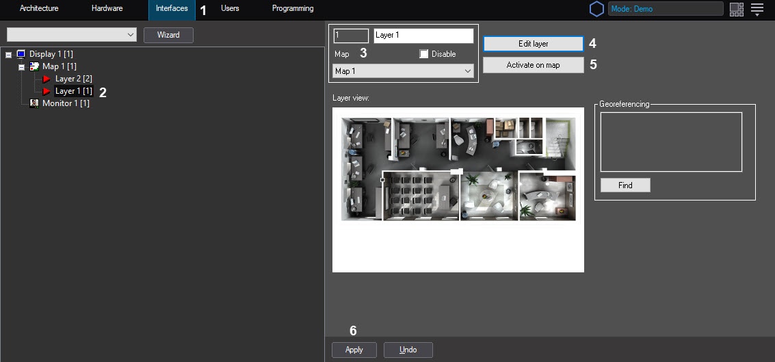Click the Display 1 computer icon

click(21, 54)
